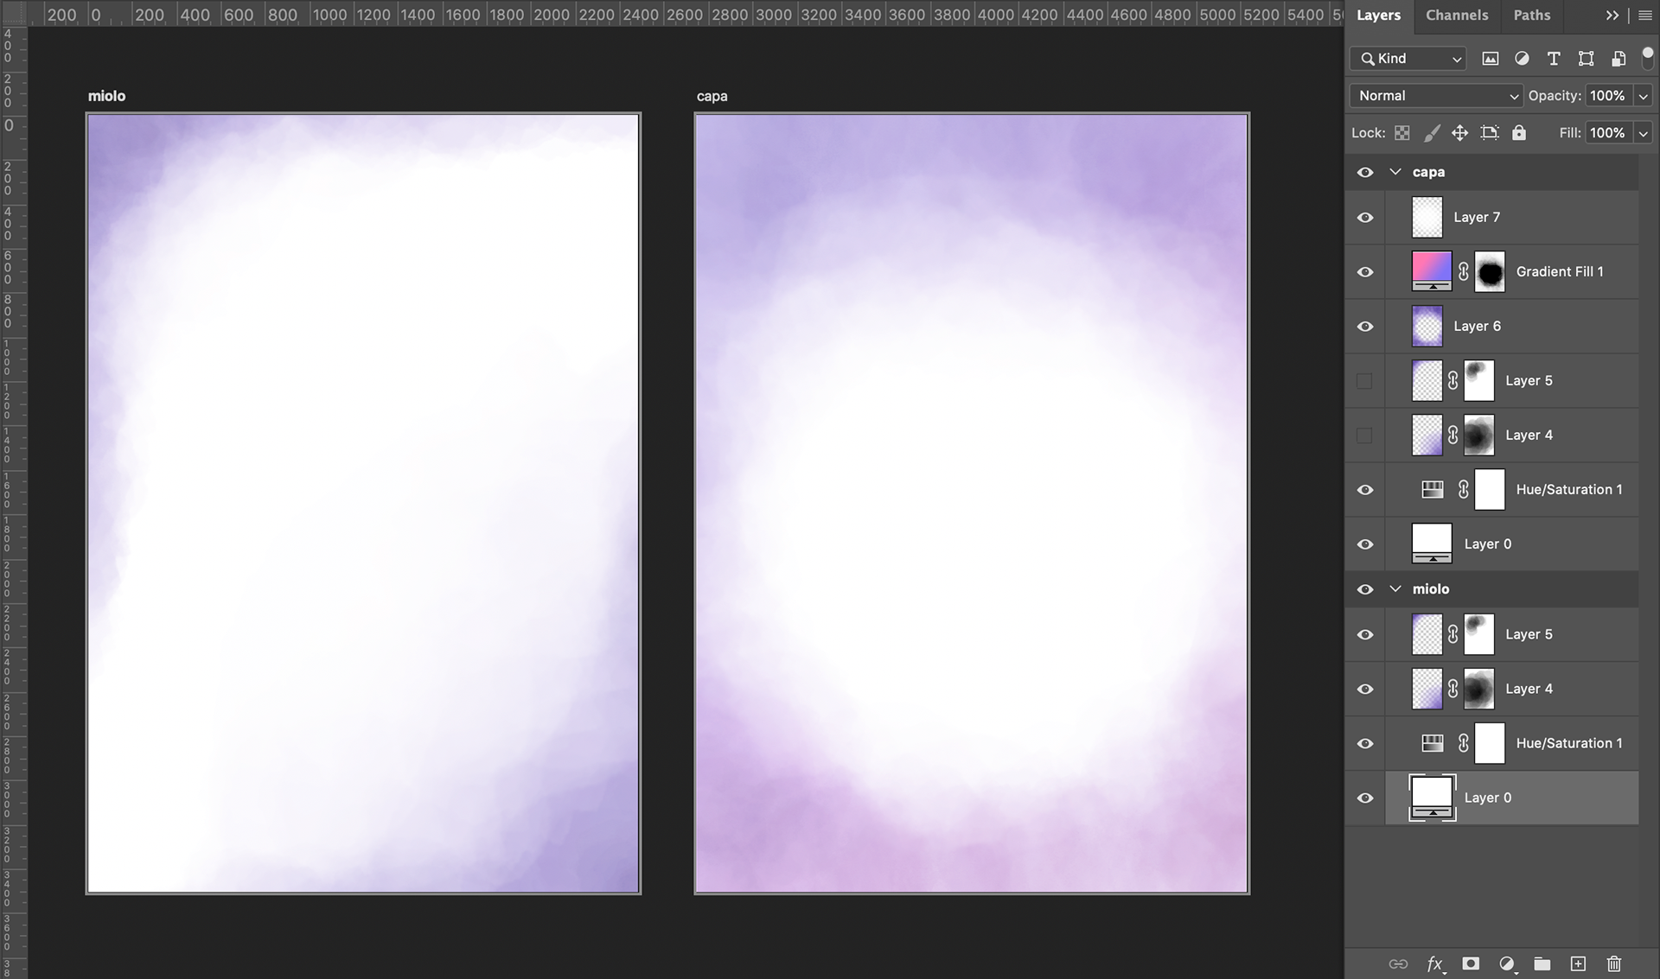Open the Opacity value dropdown arrow
The width and height of the screenshot is (1660, 979).
(x=1643, y=96)
